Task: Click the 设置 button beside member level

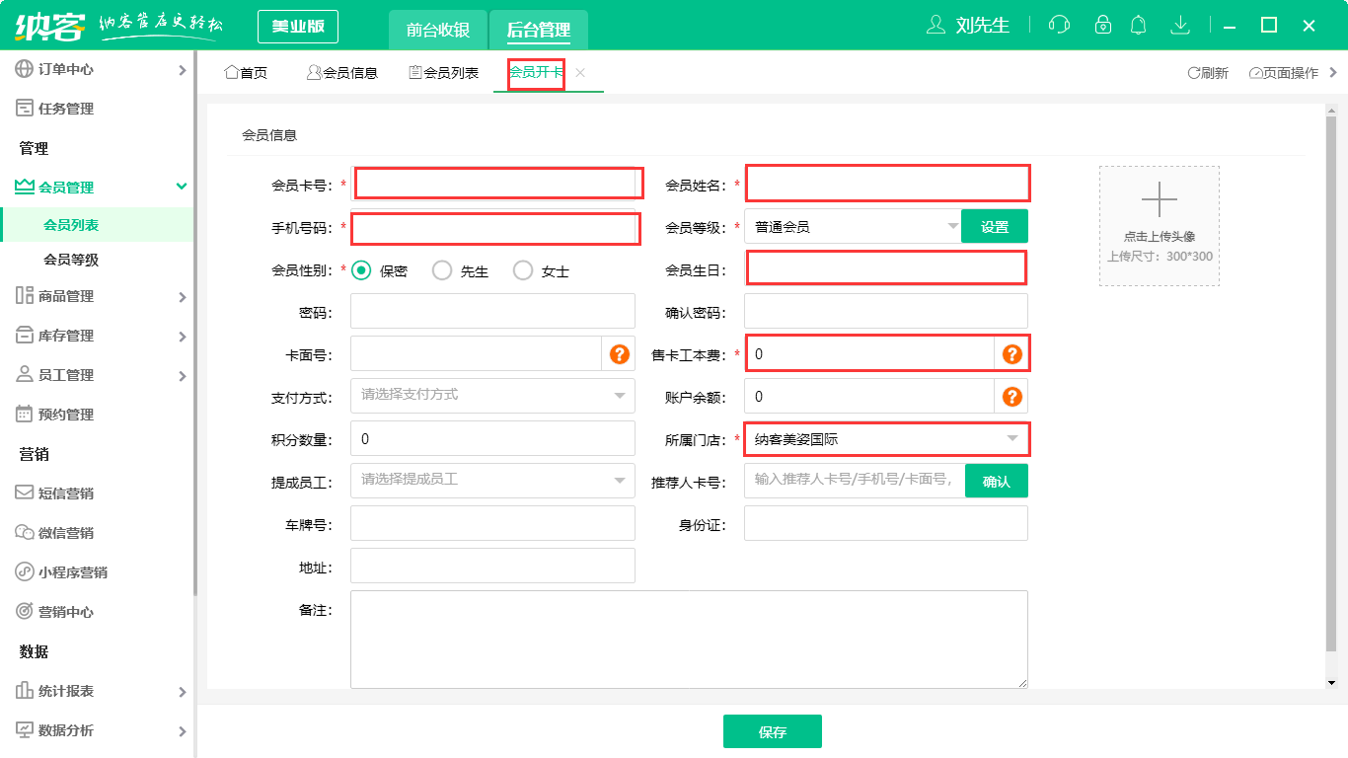Action: pos(994,227)
